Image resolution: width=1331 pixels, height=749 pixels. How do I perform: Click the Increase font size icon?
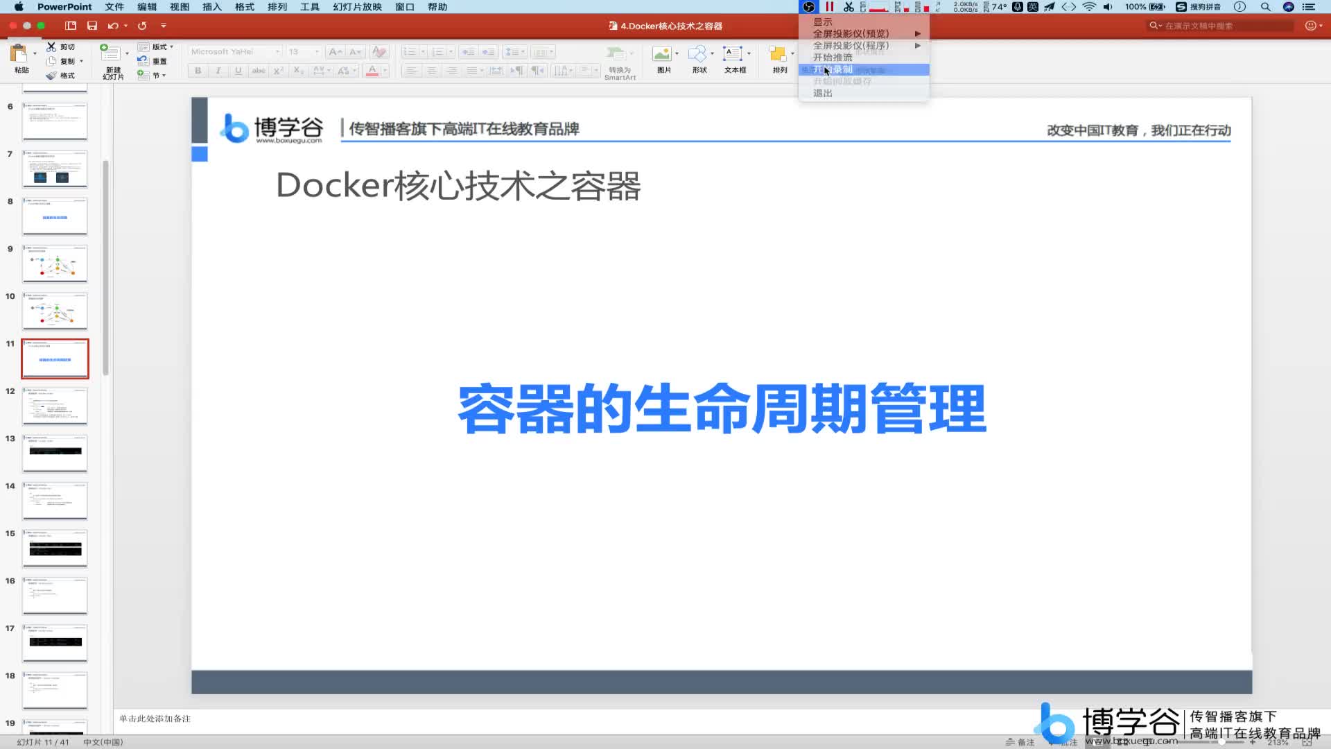(x=335, y=52)
